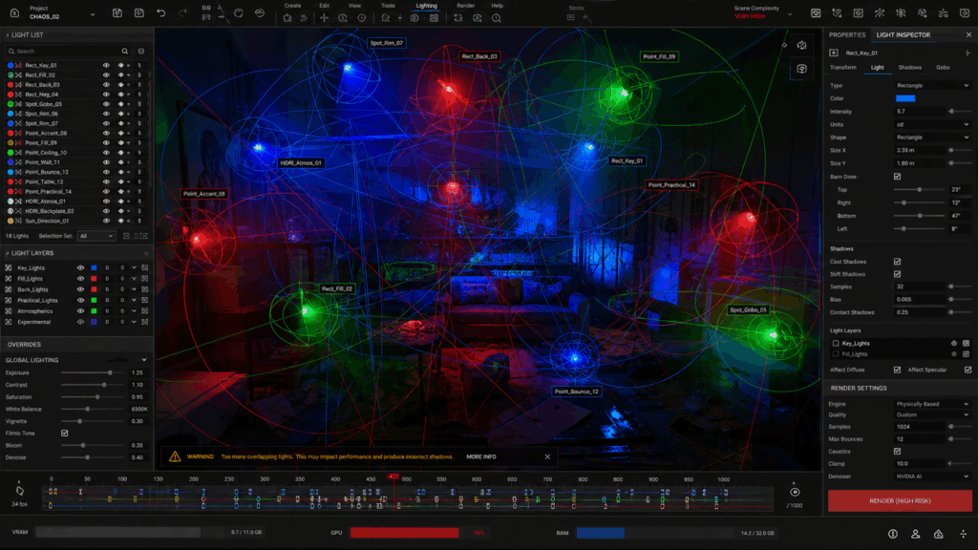Screen dimensions: 978x550
Task: Click the Spot_Rim_07 viewport label
Action: pos(386,43)
